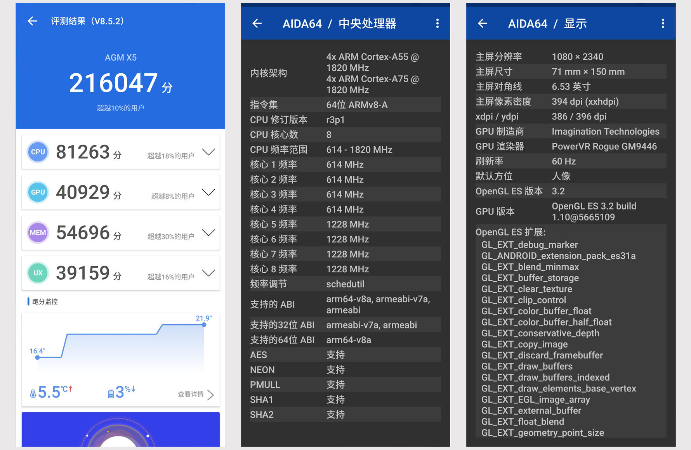
Task: Open overflow menu on AIDA64 CPU page
Action: [438, 24]
